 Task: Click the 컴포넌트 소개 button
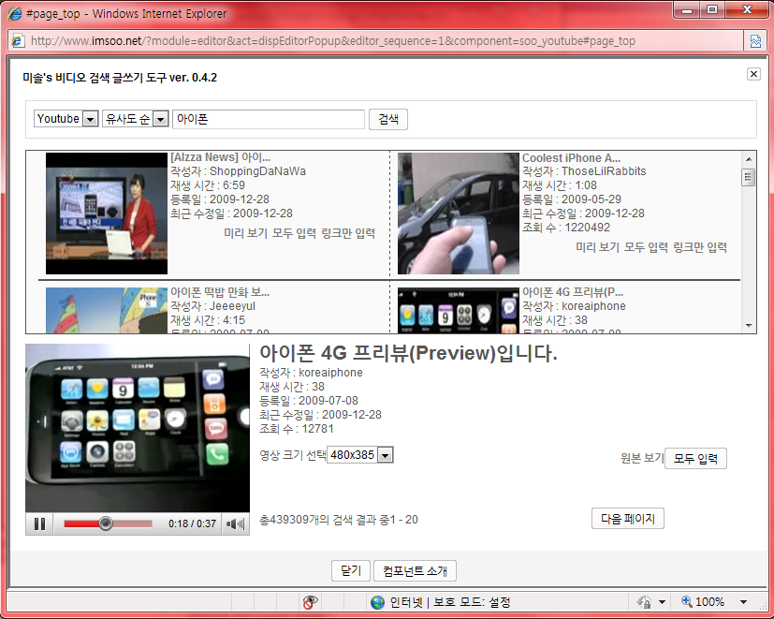pos(415,570)
